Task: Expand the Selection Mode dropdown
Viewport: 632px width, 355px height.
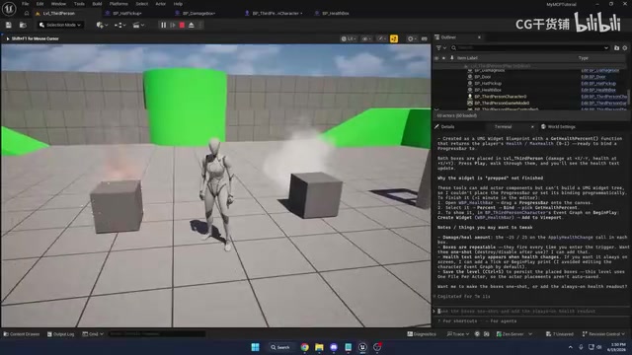Action: pyautogui.click(x=60, y=25)
